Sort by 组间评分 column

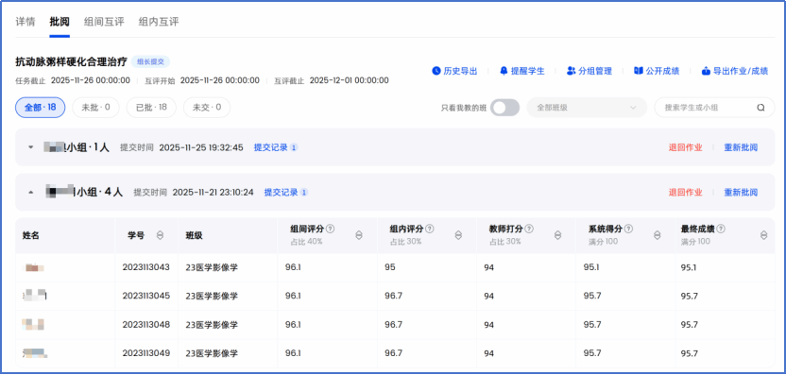[359, 235]
